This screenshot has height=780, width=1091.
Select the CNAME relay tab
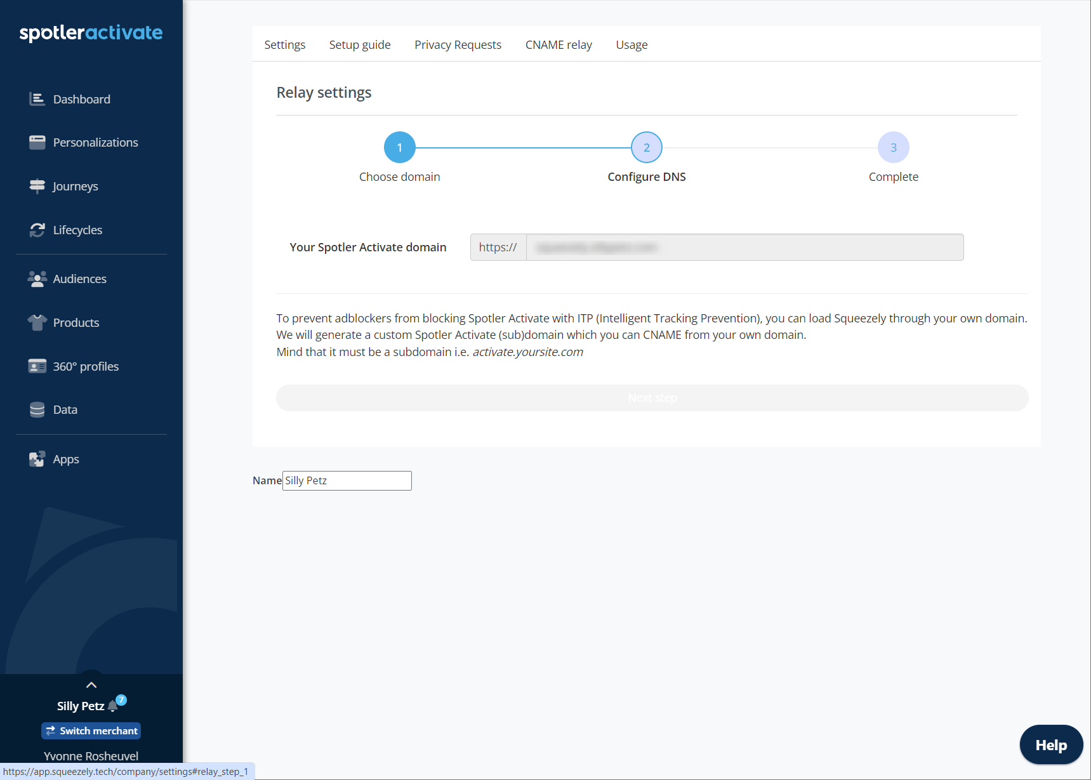click(x=559, y=44)
